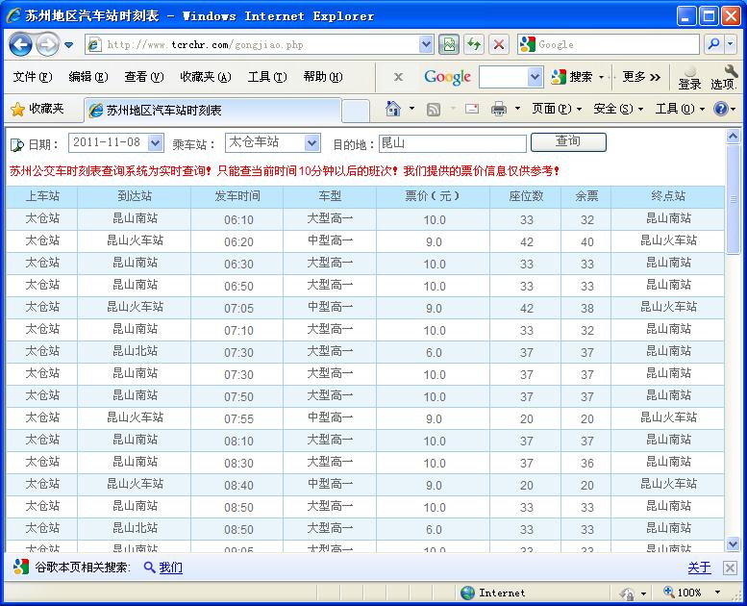This screenshot has width=747, height=606.
Task: Open the date dropdown showing 2011-11-08
Action: point(157,143)
